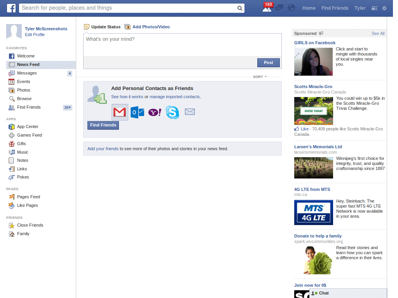Click the Family house icon
The height and width of the screenshot is (298, 398).
12,234
